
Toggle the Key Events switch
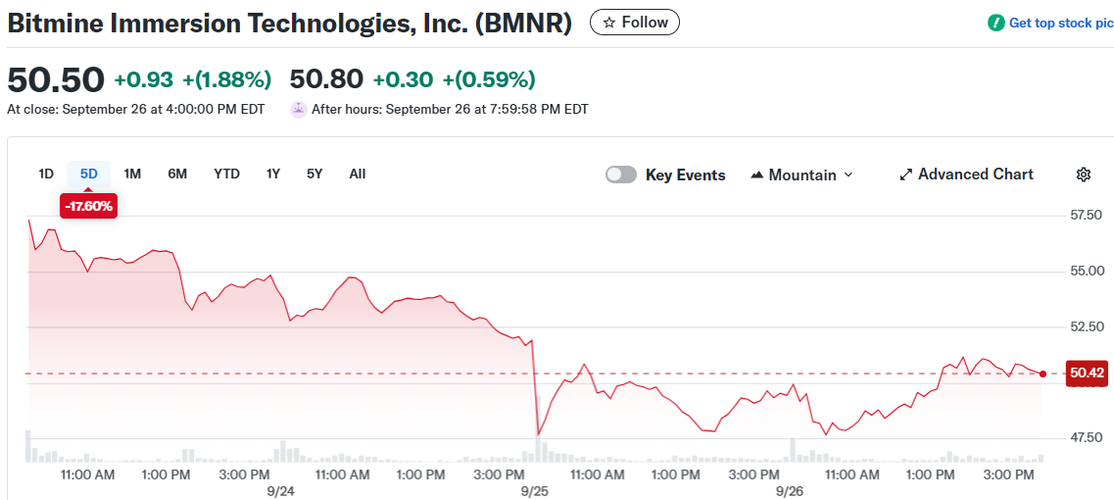click(621, 175)
